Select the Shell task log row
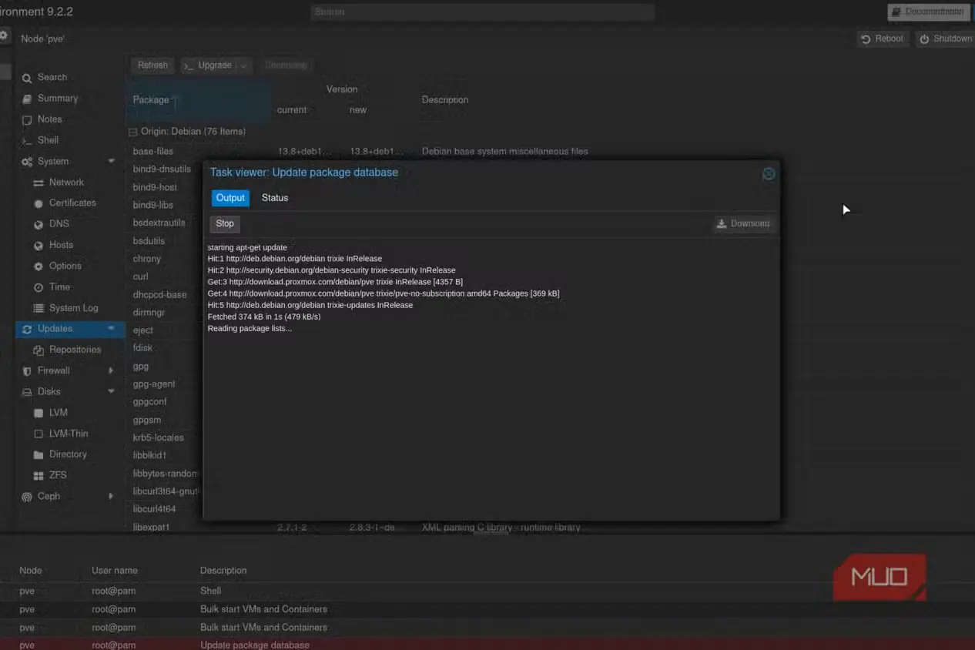 (487, 591)
